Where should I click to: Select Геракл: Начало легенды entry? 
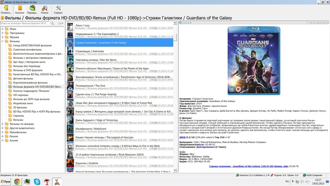click(x=120, y=138)
